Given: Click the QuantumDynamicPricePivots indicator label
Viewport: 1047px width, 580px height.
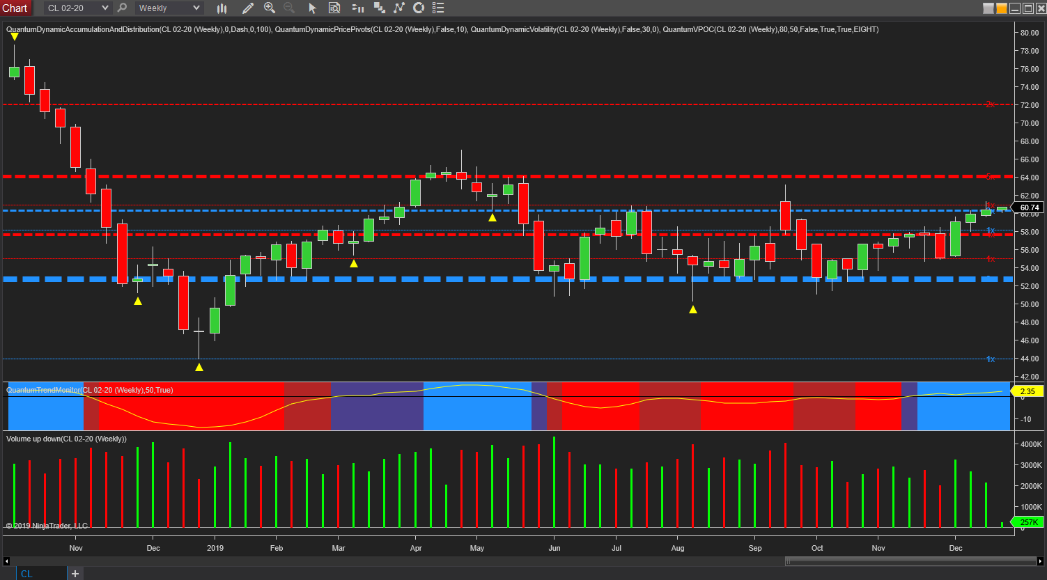Looking at the screenshot, I should coord(371,29).
